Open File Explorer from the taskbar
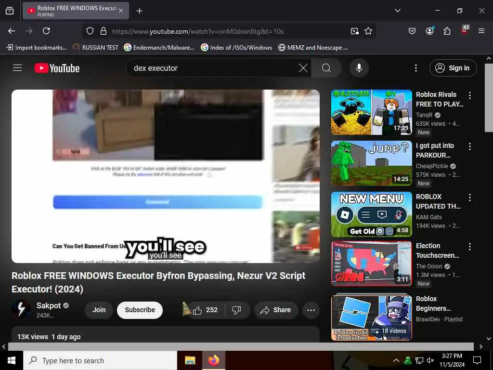The image size is (493, 370). pos(190,360)
